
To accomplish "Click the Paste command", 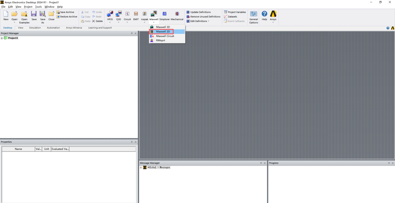I will coord(86,21).
